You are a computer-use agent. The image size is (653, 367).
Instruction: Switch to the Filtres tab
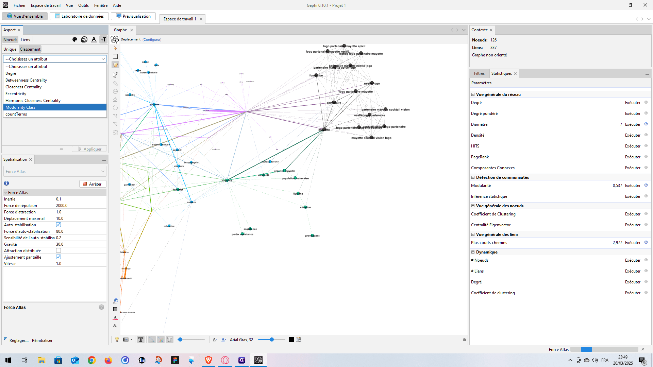(479, 73)
